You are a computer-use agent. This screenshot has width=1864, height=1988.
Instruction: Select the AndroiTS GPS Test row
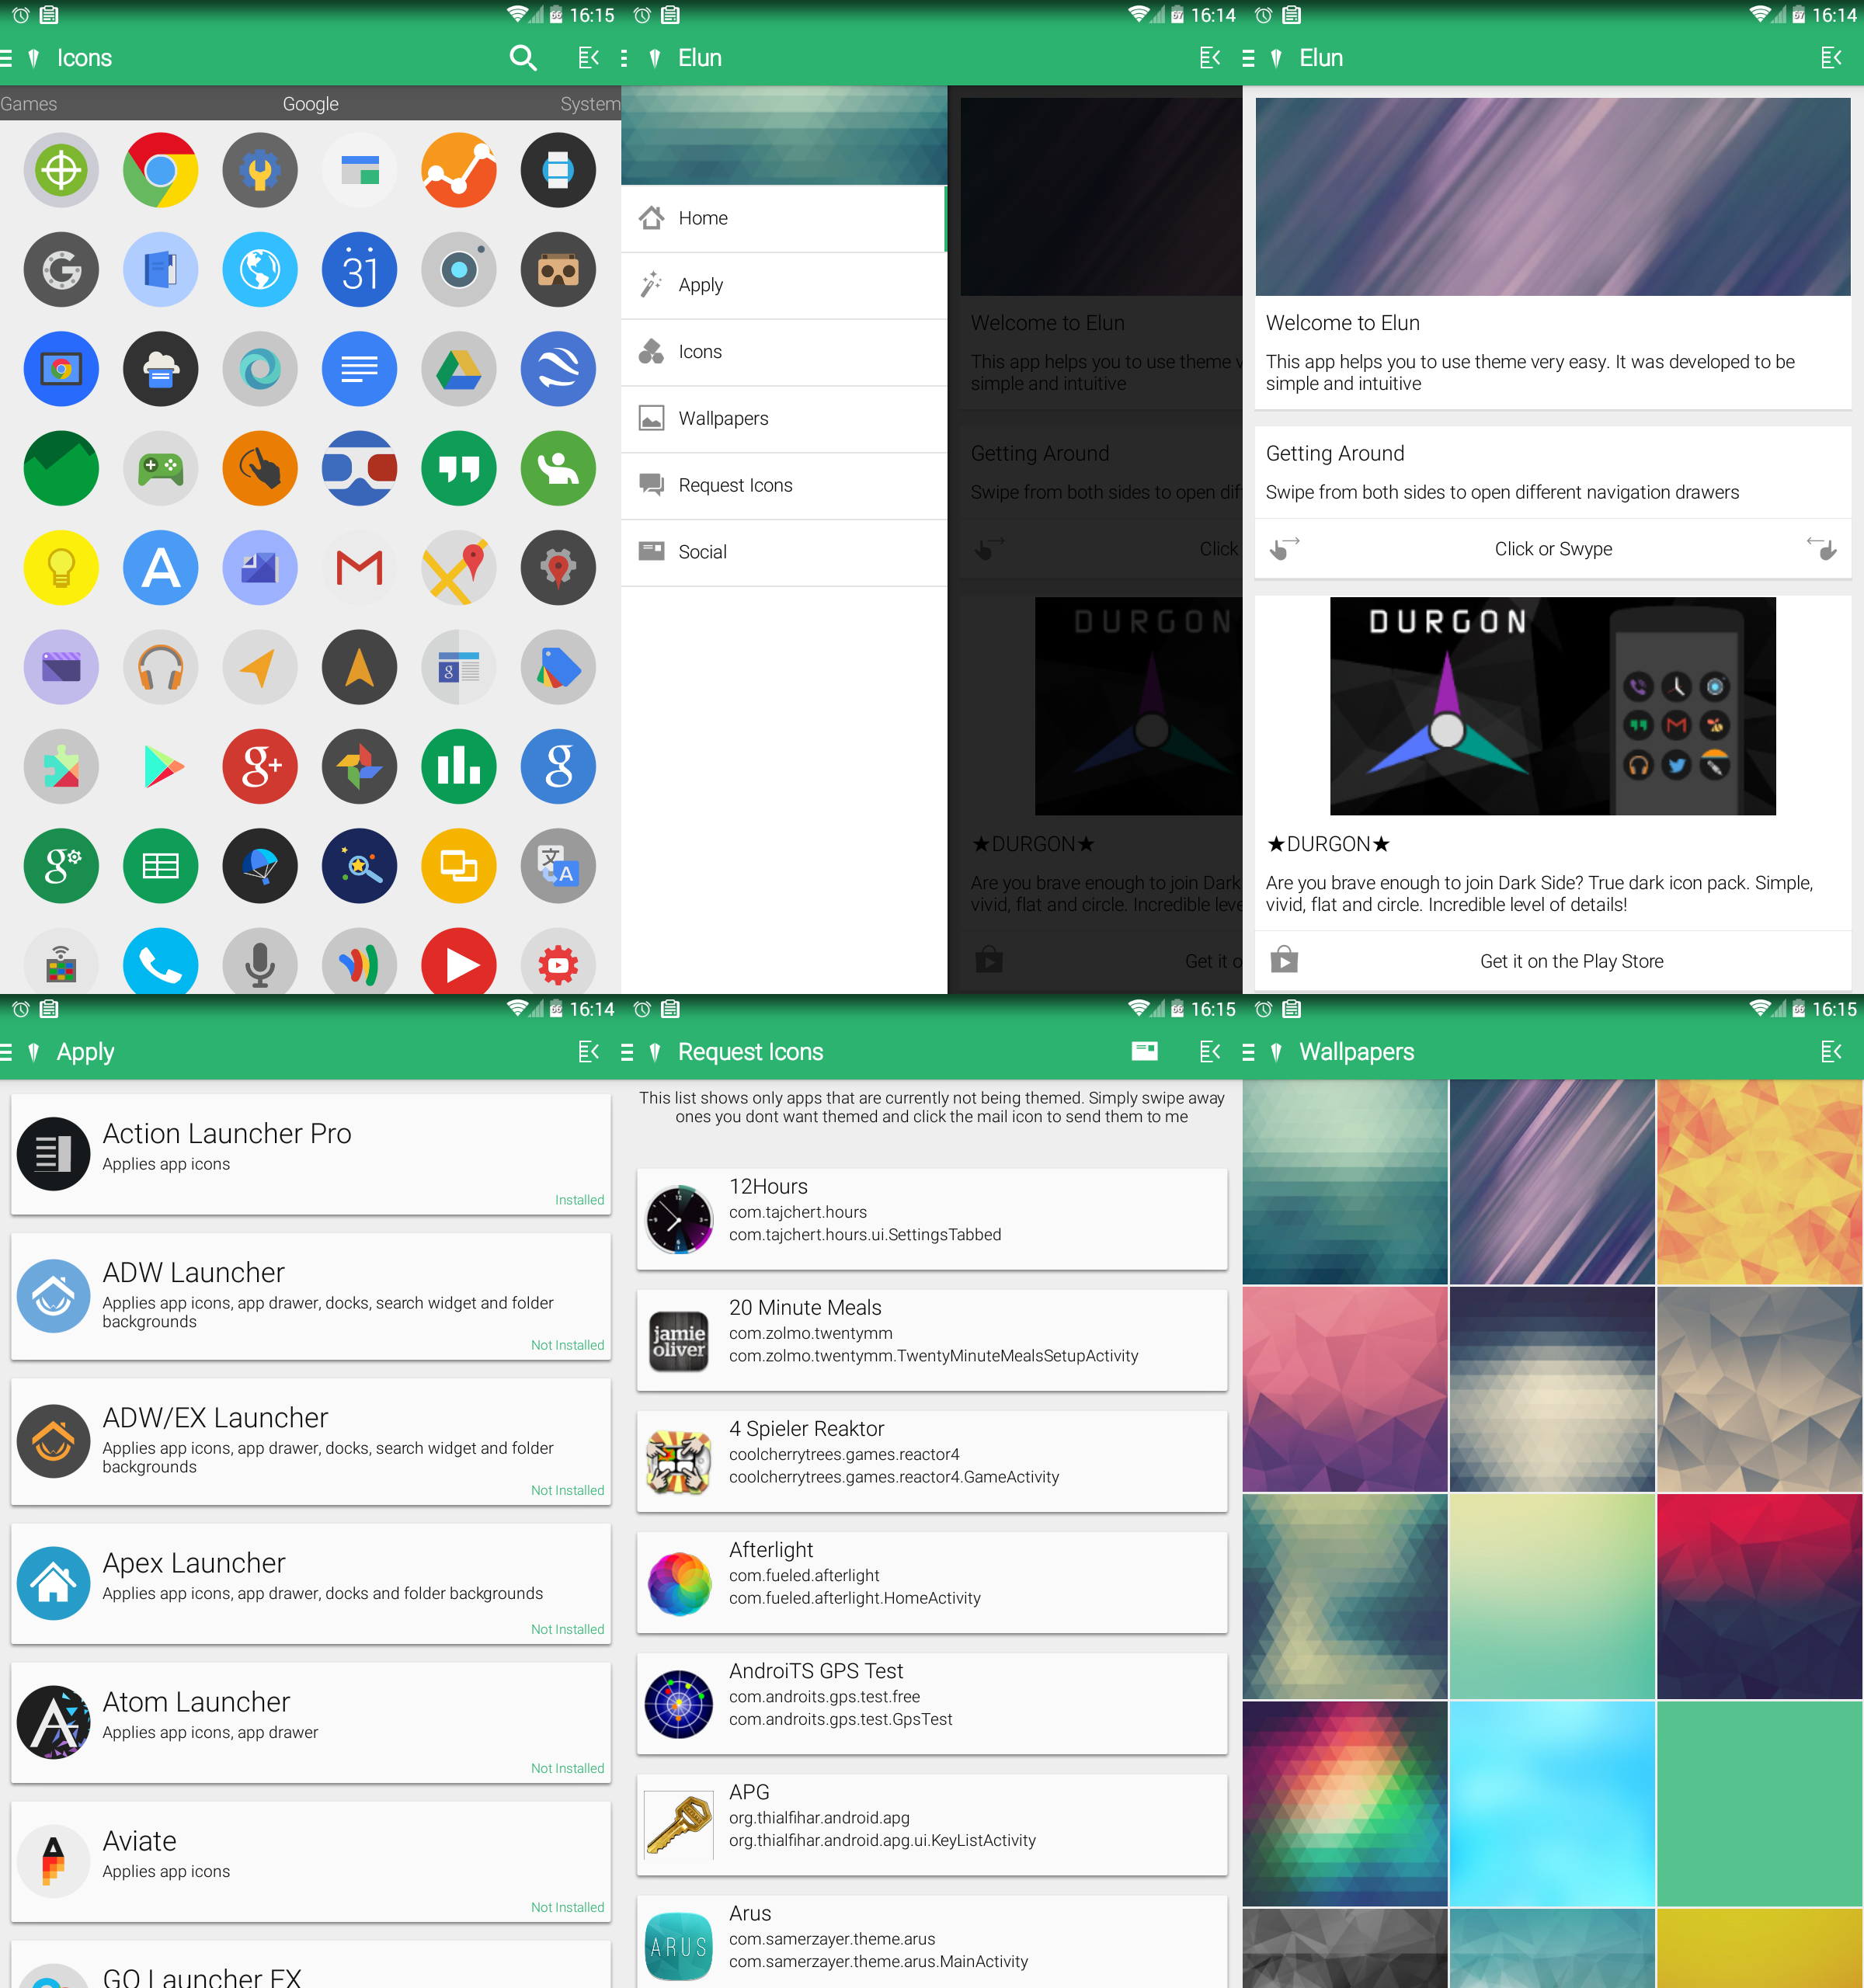pyautogui.click(x=931, y=1704)
